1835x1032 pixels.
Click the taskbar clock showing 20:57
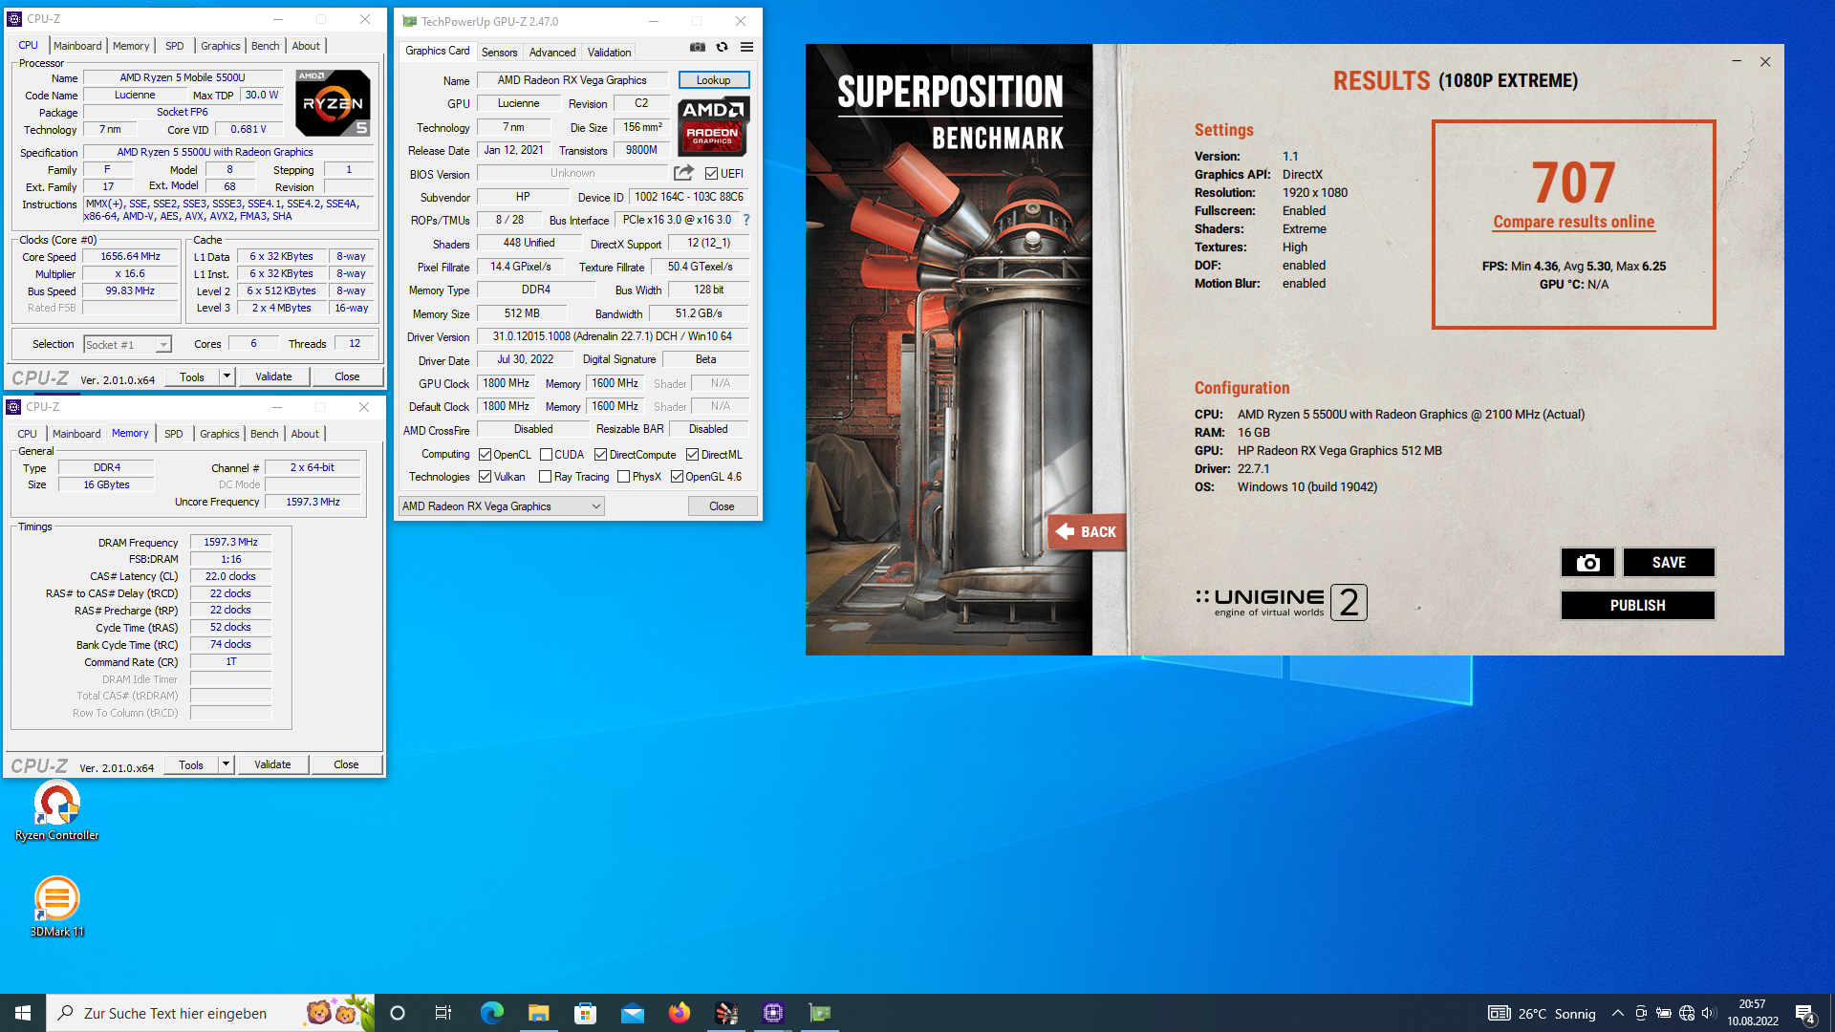pyautogui.click(x=1753, y=1013)
